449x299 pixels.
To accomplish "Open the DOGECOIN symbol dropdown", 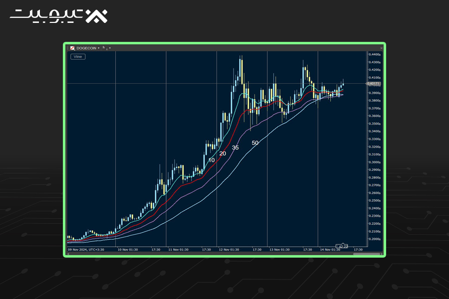I will pyautogui.click(x=98, y=48).
